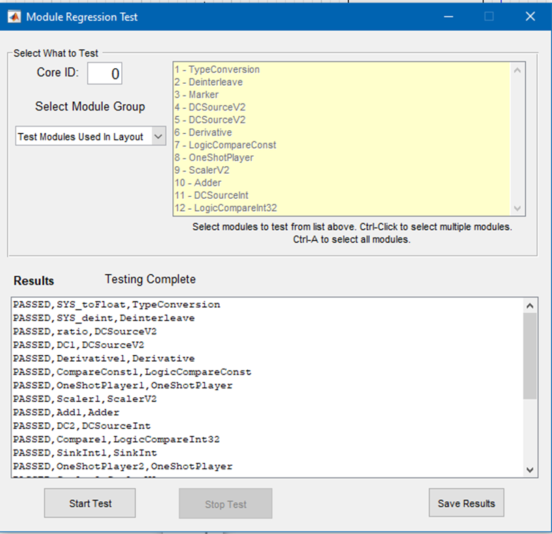Select 8 - OneShotPlayer module
Viewport: 552px width, 534px height.
[214, 157]
